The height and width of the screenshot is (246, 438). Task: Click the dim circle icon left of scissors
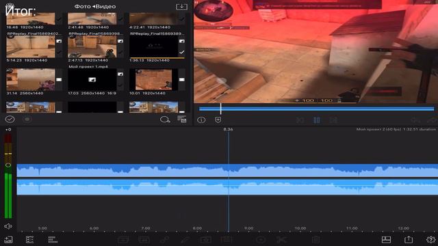point(261,240)
